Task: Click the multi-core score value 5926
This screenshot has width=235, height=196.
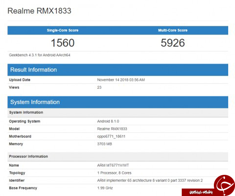Action: point(173,43)
